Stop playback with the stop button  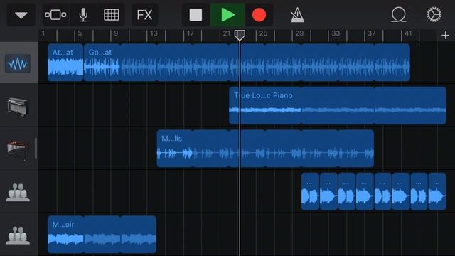pos(196,15)
